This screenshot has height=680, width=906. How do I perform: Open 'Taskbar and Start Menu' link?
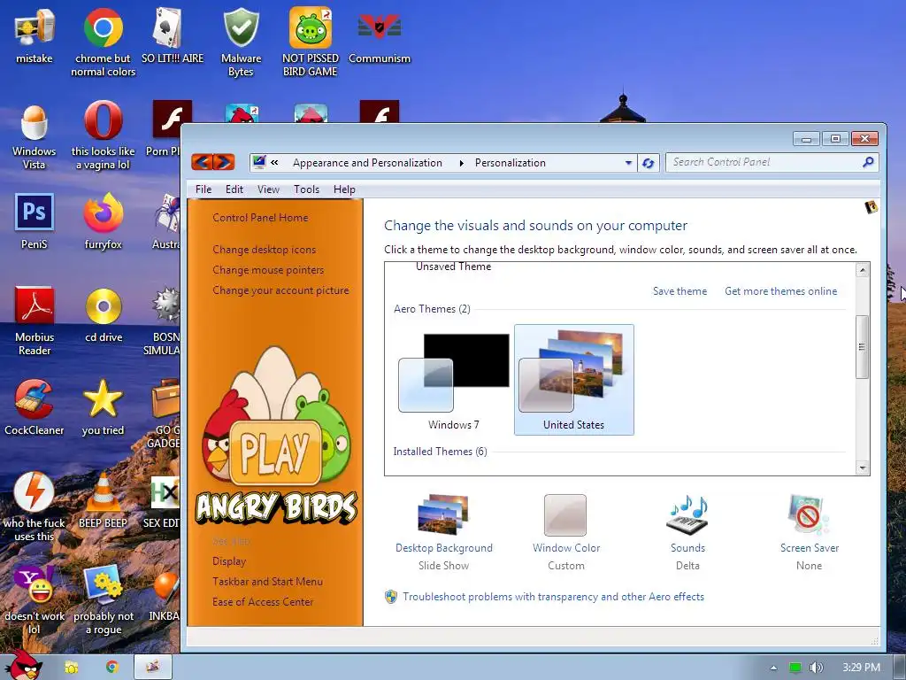(267, 581)
